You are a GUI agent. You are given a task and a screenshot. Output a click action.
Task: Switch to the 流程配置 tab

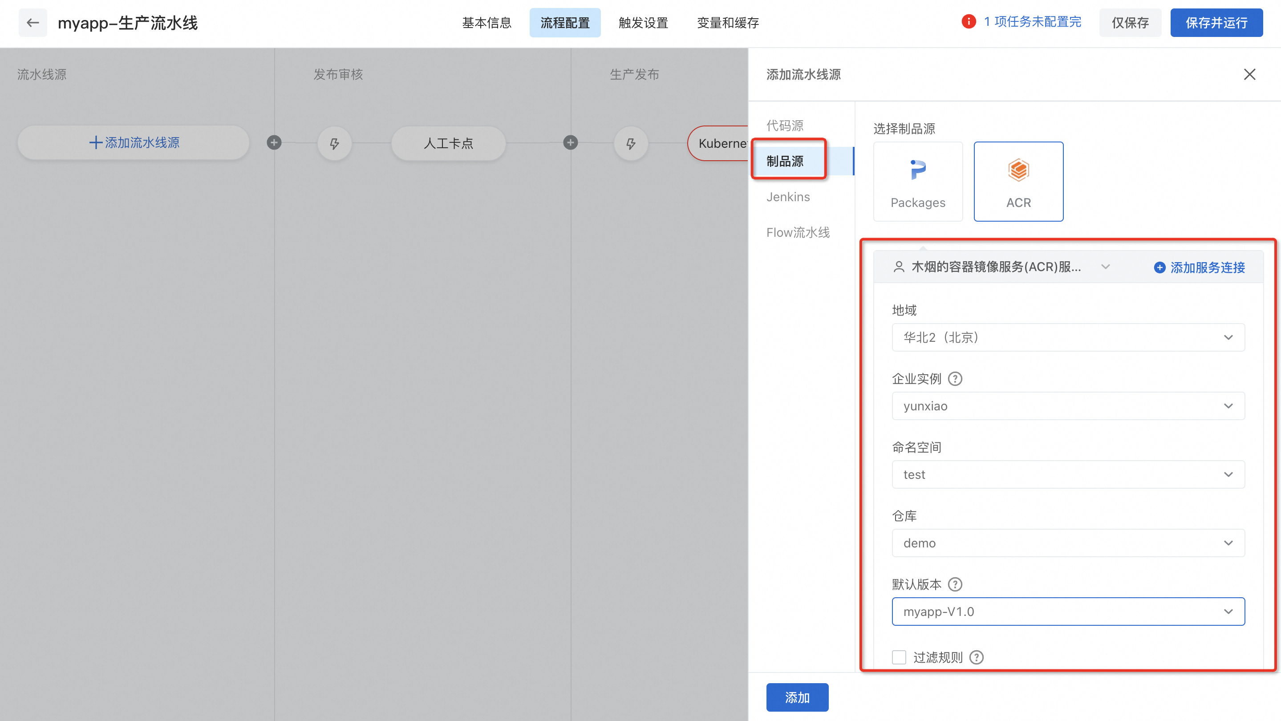coord(565,22)
